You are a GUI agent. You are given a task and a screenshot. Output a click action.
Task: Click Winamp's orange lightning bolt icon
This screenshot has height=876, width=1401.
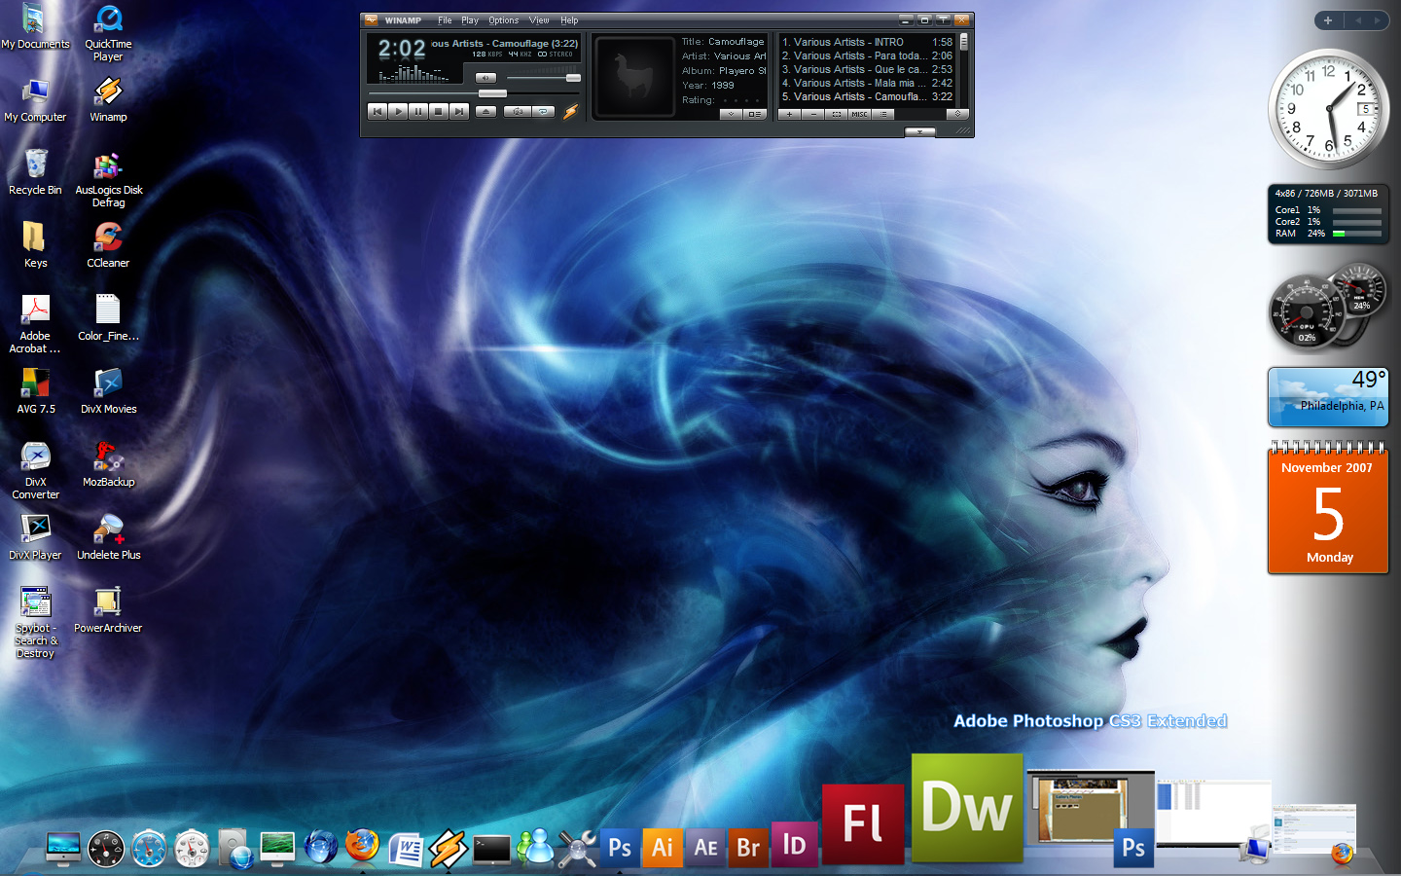[x=570, y=111]
